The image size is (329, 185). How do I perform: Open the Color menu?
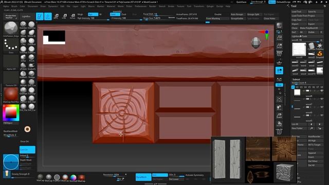(x=23, y=6)
